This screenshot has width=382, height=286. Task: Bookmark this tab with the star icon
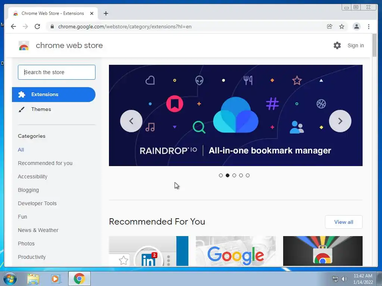tap(342, 26)
